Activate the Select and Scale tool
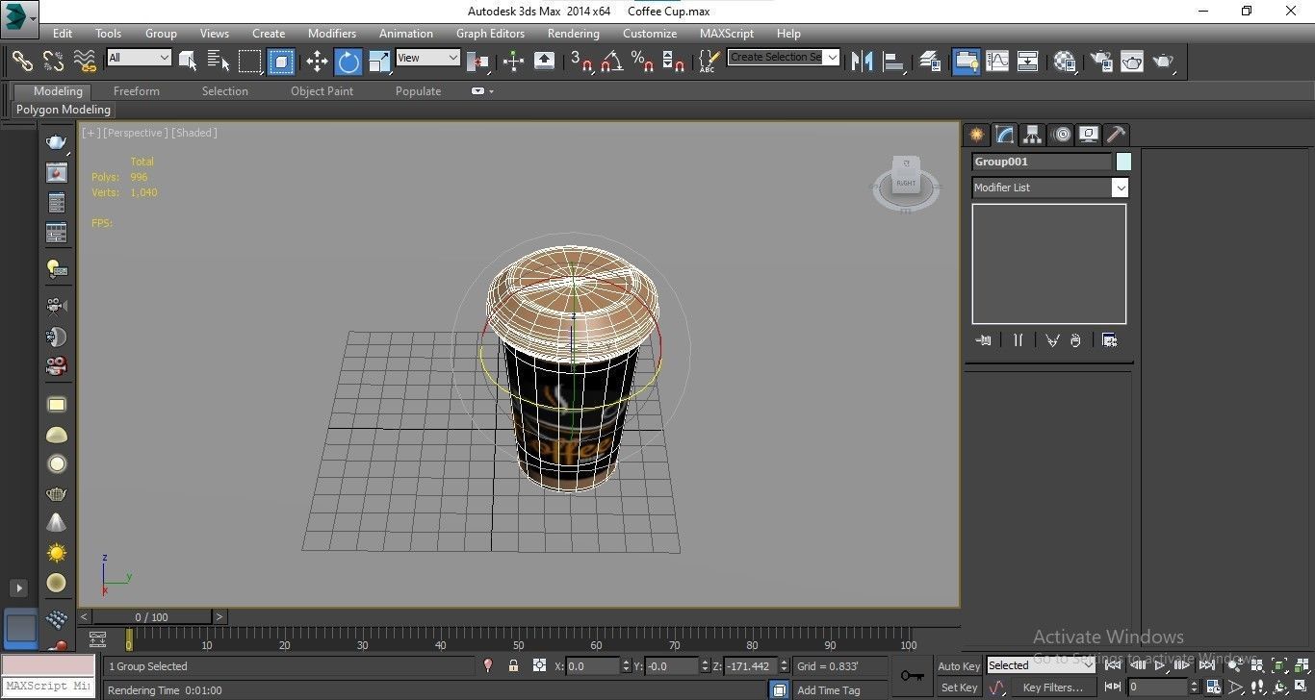The width and height of the screenshot is (1315, 700). click(x=379, y=61)
